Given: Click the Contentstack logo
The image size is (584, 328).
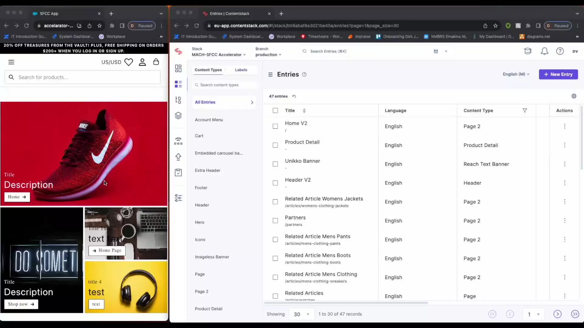Looking at the screenshot, I should click(178, 51).
